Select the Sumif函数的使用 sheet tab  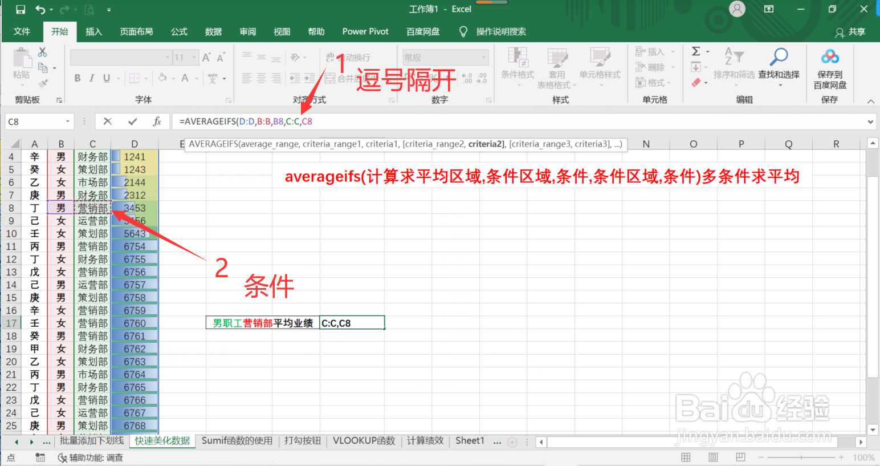tap(237, 441)
